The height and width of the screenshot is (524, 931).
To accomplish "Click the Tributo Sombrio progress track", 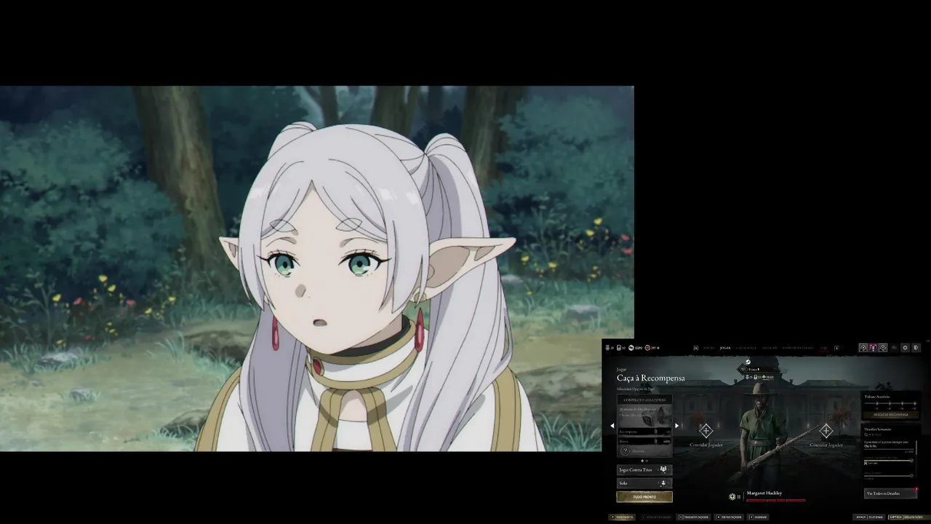I will (x=890, y=403).
